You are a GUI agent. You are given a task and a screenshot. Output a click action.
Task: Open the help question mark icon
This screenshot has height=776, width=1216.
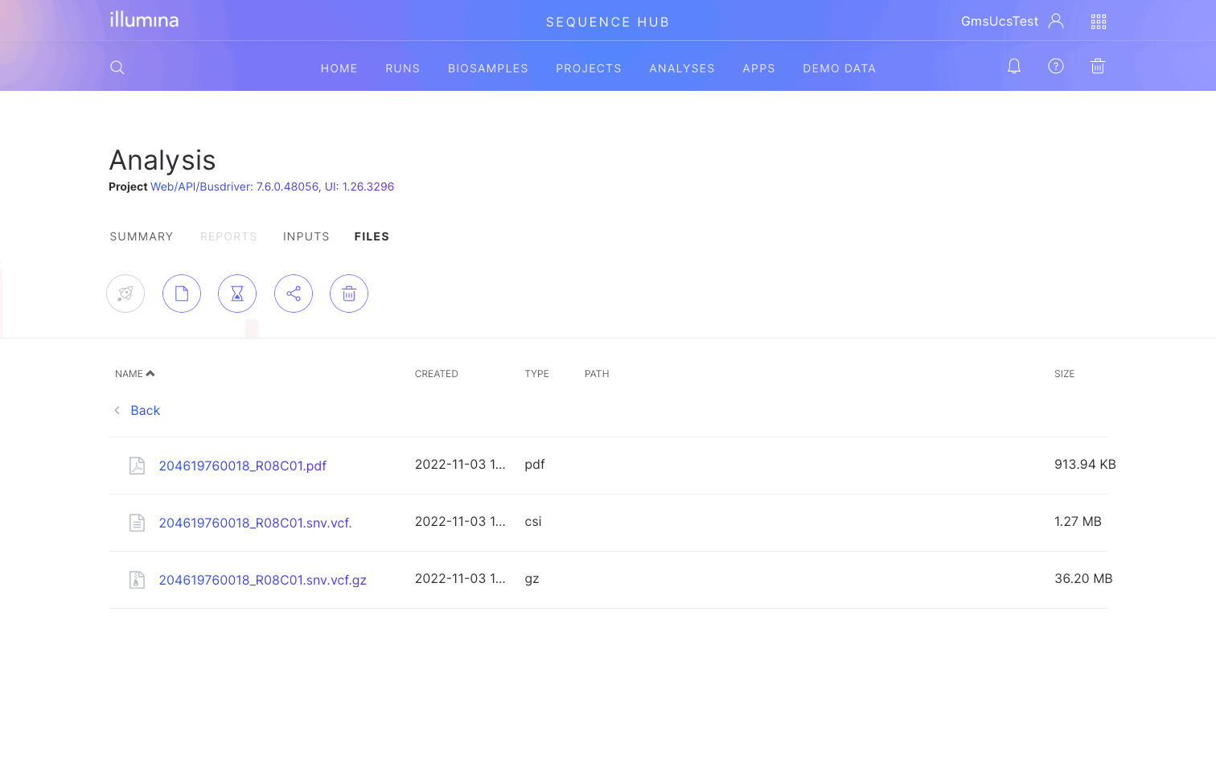click(1056, 67)
